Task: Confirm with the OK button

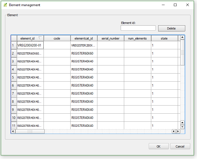Action: tap(158, 146)
